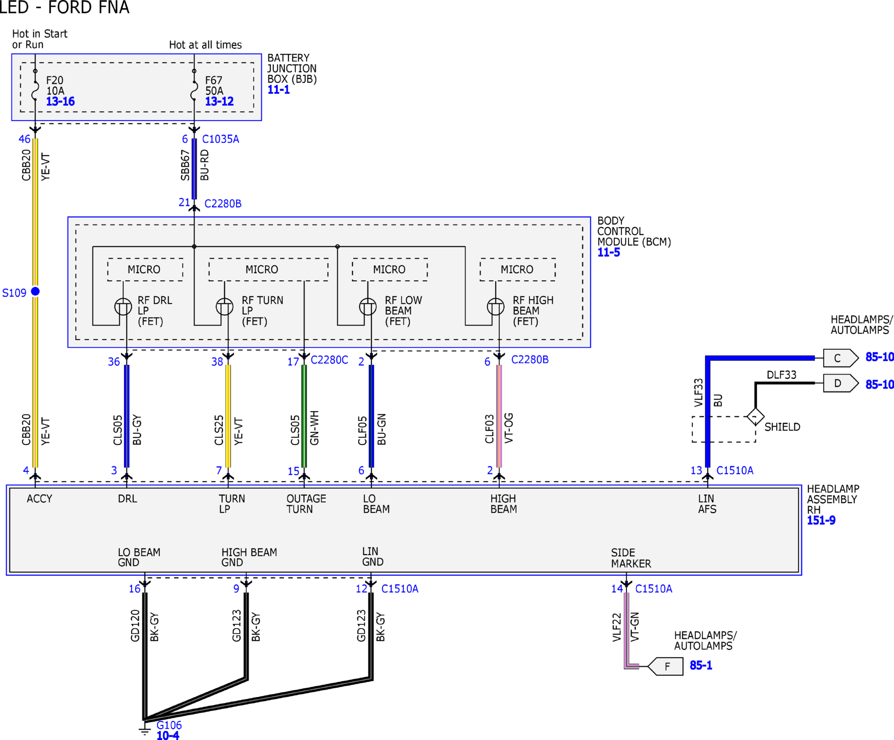Select the RF LOW BEAM FET symbol
This screenshot has width=894, height=740.
[x=368, y=307]
